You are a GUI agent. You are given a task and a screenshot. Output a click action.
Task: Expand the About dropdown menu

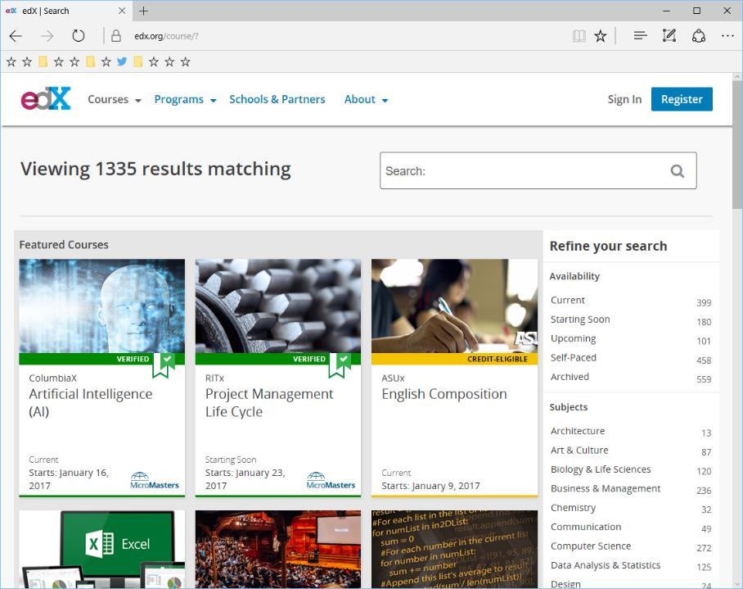pos(366,100)
